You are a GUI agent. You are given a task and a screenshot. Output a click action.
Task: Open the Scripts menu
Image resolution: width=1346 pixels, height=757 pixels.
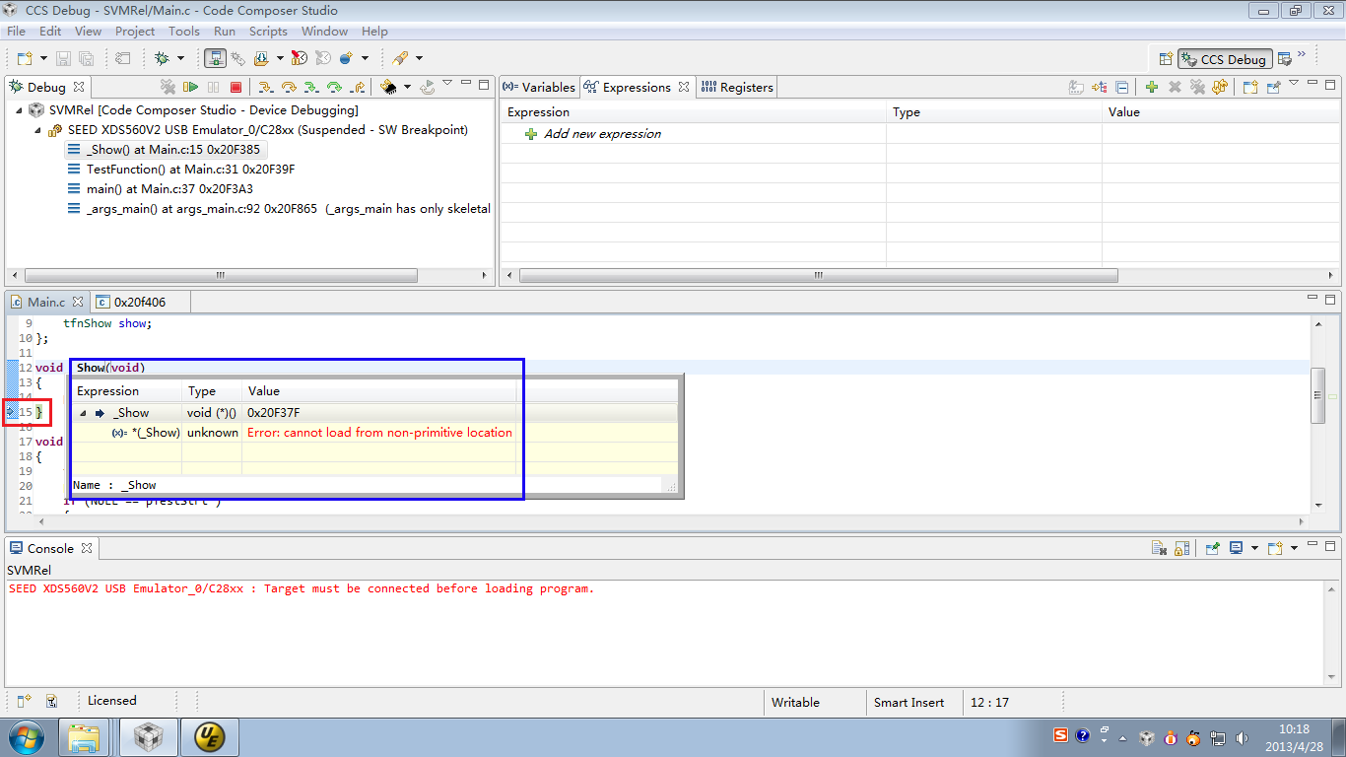coord(268,32)
